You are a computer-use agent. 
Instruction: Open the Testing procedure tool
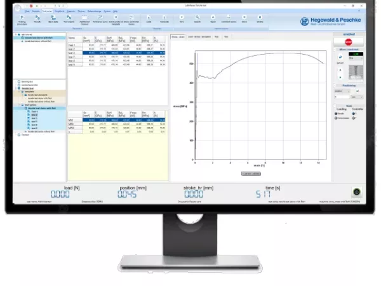tap(22, 20)
